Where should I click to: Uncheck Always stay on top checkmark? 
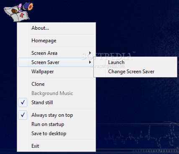[23, 115]
